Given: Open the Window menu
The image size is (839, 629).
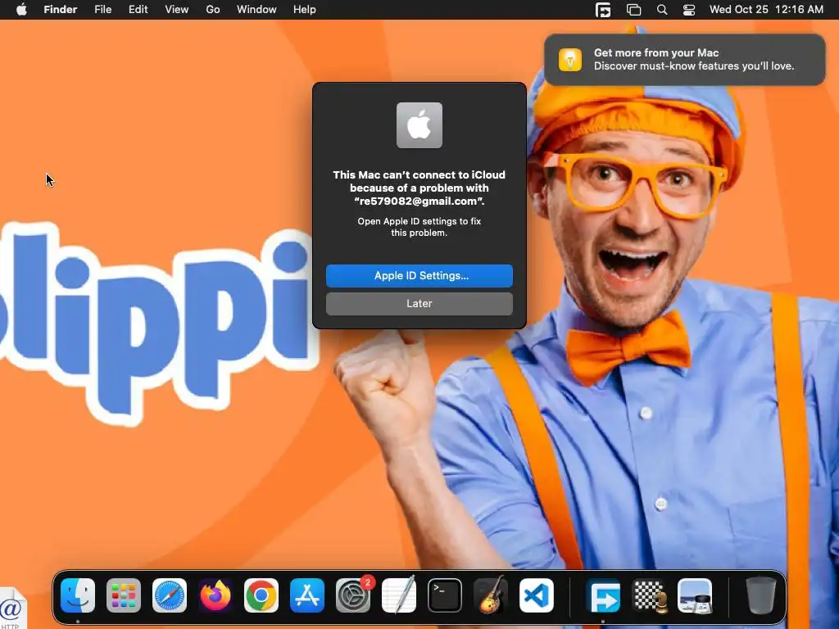Looking at the screenshot, I should 256,10.
